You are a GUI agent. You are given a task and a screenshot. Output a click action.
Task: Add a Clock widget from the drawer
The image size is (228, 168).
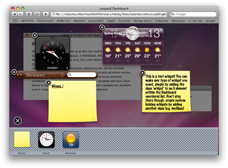(x=46, y=139)
